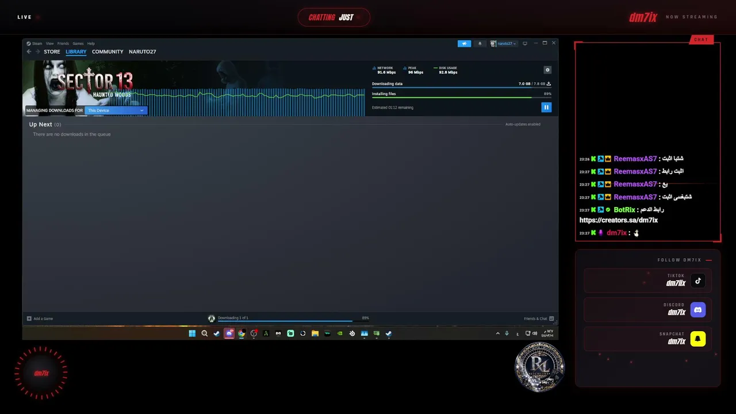
Task: Click the Up Next heading
Action: pyautogui.click(x=41, y=124)
